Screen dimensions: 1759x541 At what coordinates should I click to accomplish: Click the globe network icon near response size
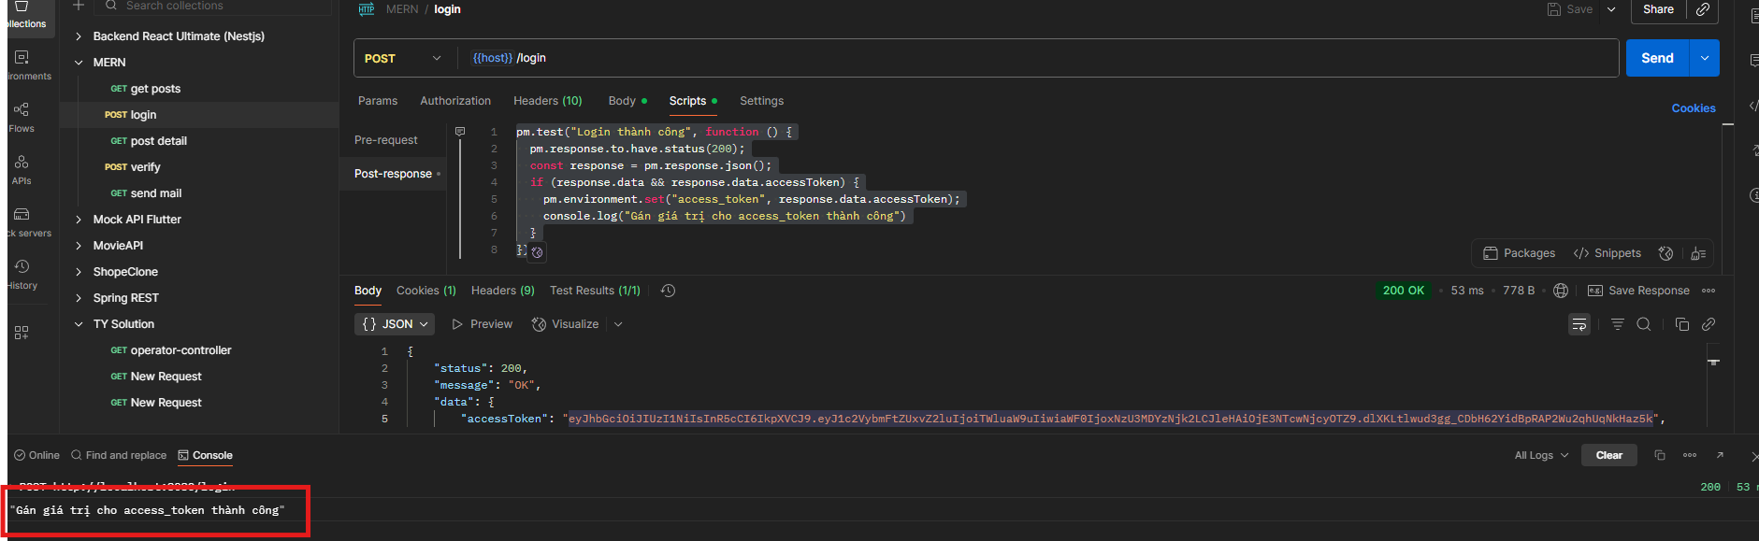coord(1560,291)
